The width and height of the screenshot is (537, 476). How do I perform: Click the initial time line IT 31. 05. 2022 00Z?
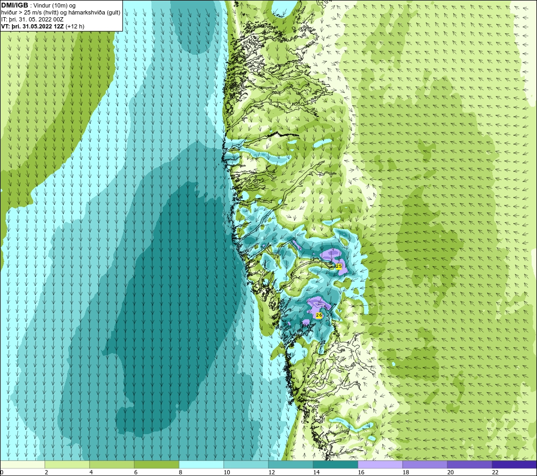(32, 19)
